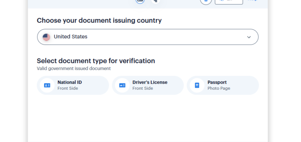301x142 pixels.
Task: Click Front Side text under National ID
Action: pyautogui.click(x=68, y=88)
